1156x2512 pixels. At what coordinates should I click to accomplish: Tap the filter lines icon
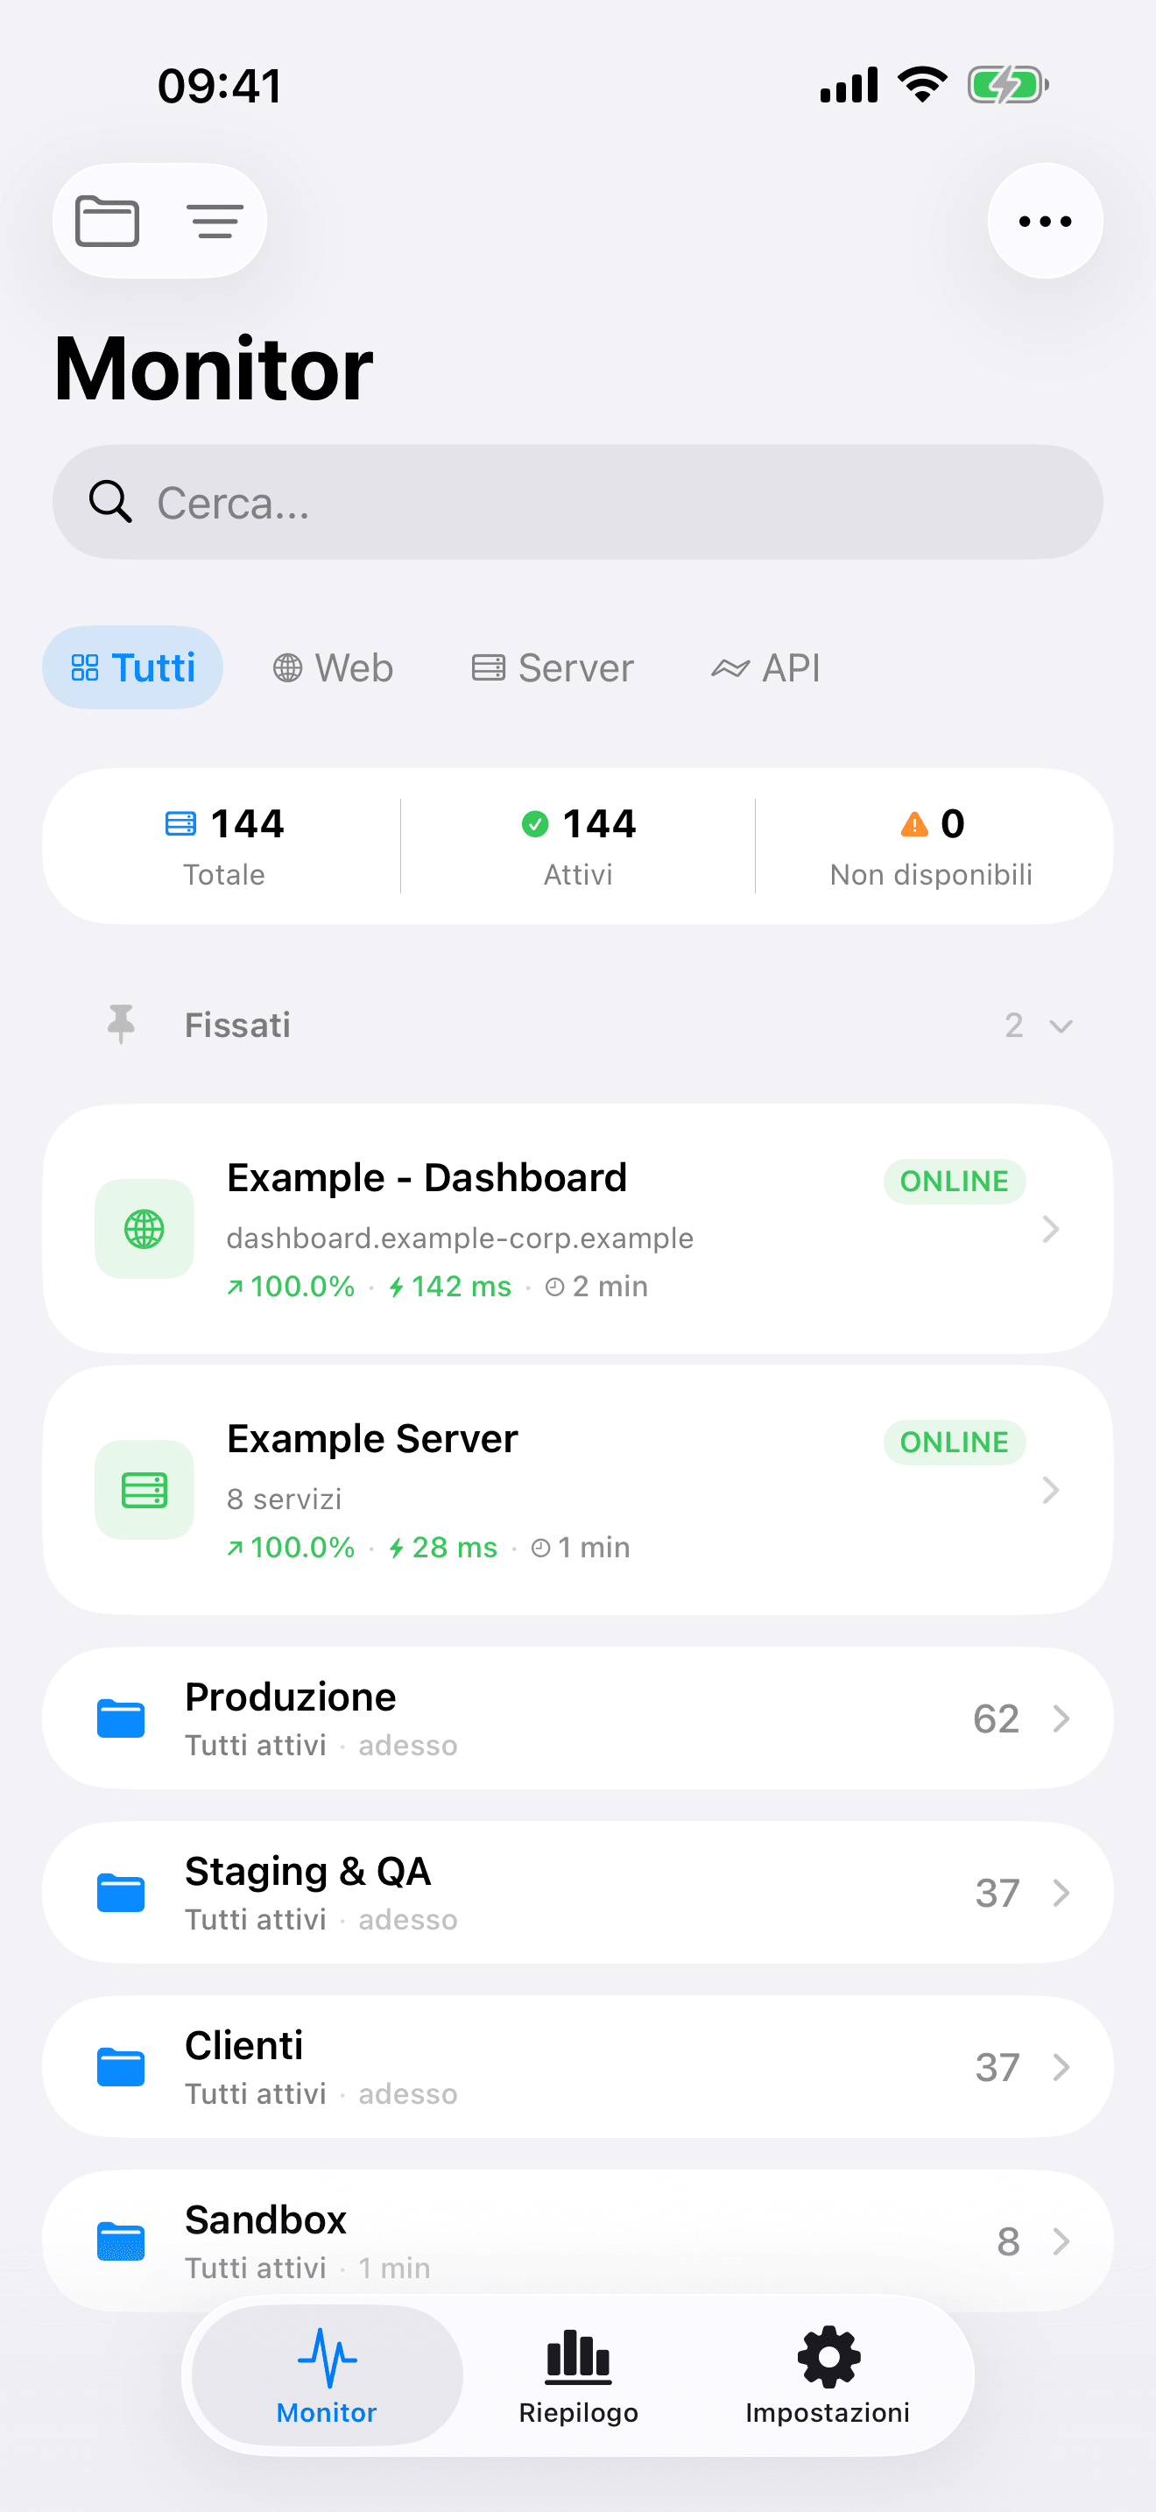(x=215, y=222)
